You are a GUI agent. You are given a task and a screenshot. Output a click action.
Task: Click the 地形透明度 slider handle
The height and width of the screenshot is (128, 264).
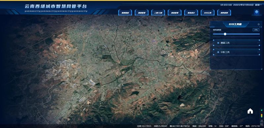(225, 34)
